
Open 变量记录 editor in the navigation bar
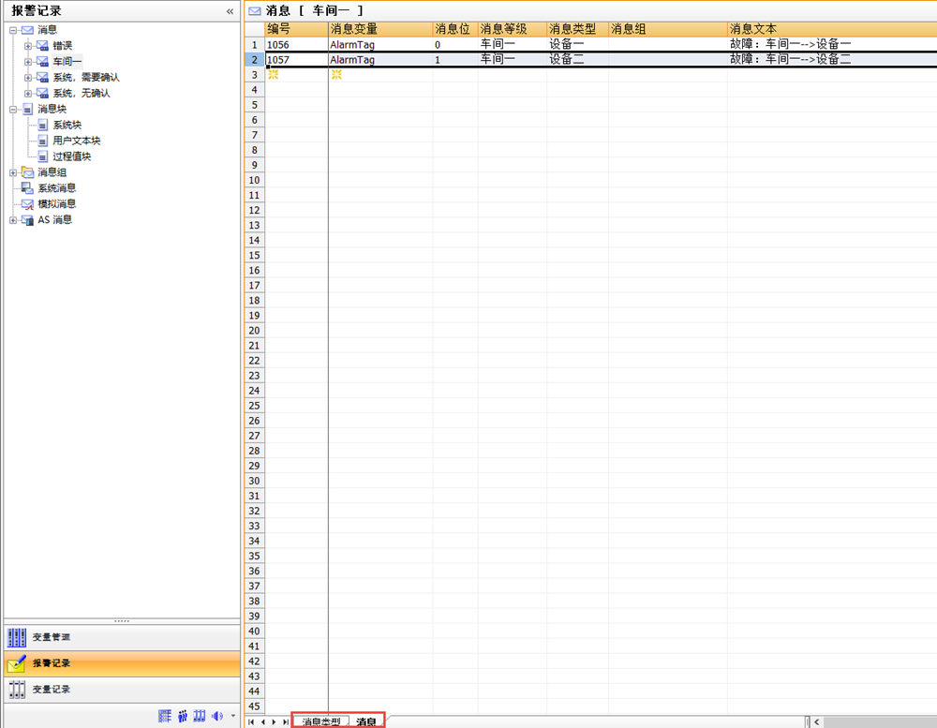(52, 690)
